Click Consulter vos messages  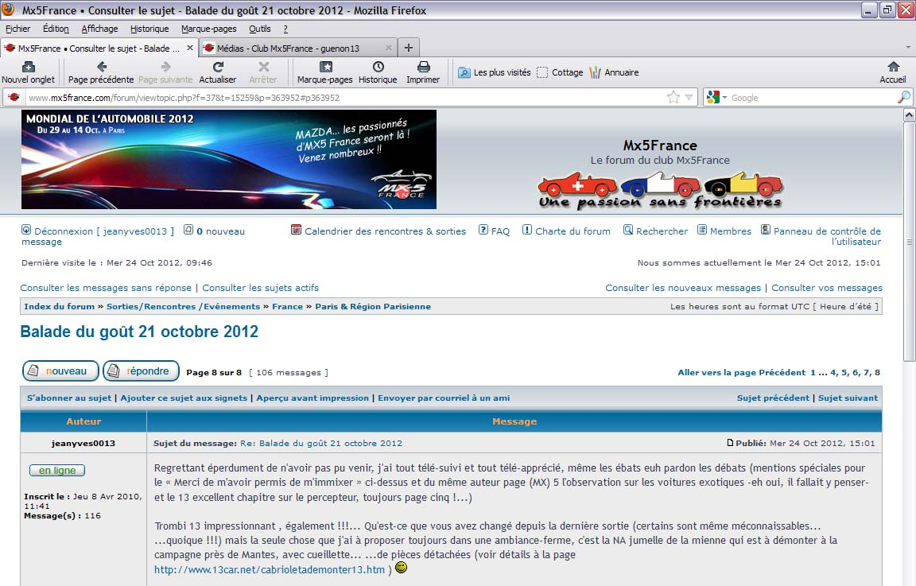[x=827, y=288]
